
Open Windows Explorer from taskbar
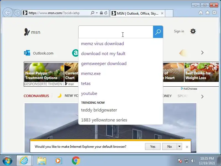click(42, 161)
